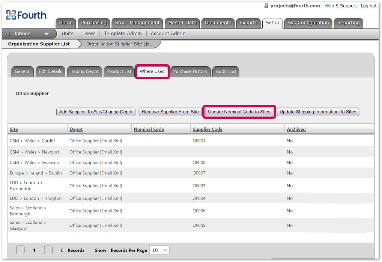This screenshot has height=262, width=382.
Task: Open the Users submenu
Action: [89, 34]
